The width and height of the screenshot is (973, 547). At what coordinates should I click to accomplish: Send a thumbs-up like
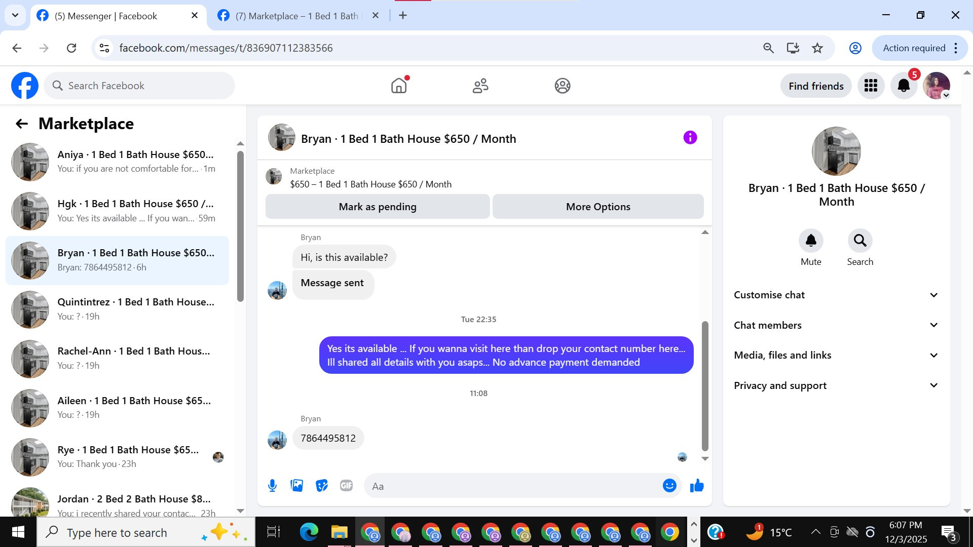(697, 486)
